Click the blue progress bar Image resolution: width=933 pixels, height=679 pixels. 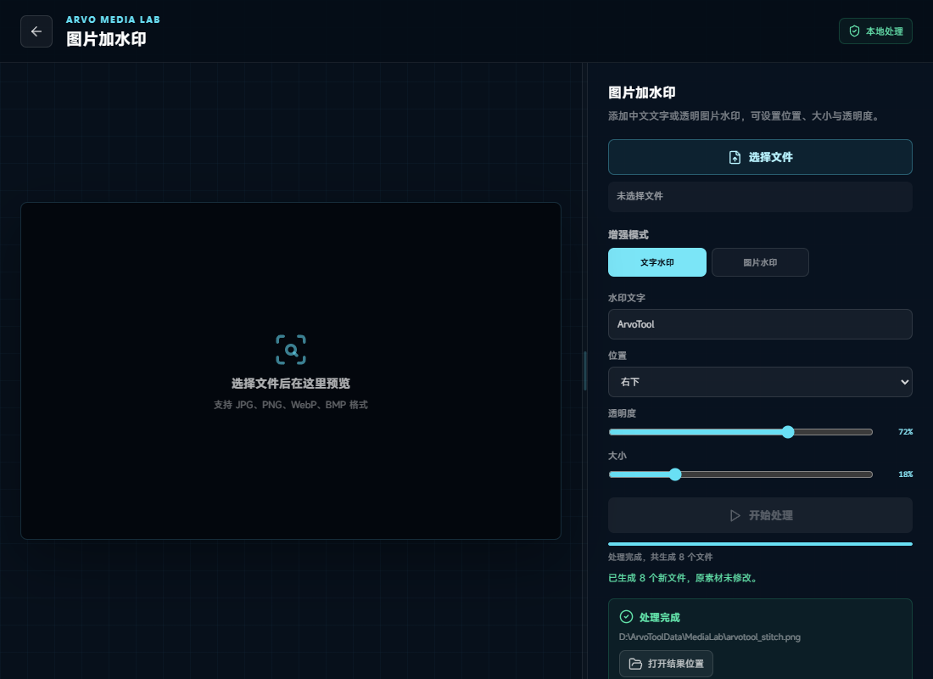tap(760, 544)
